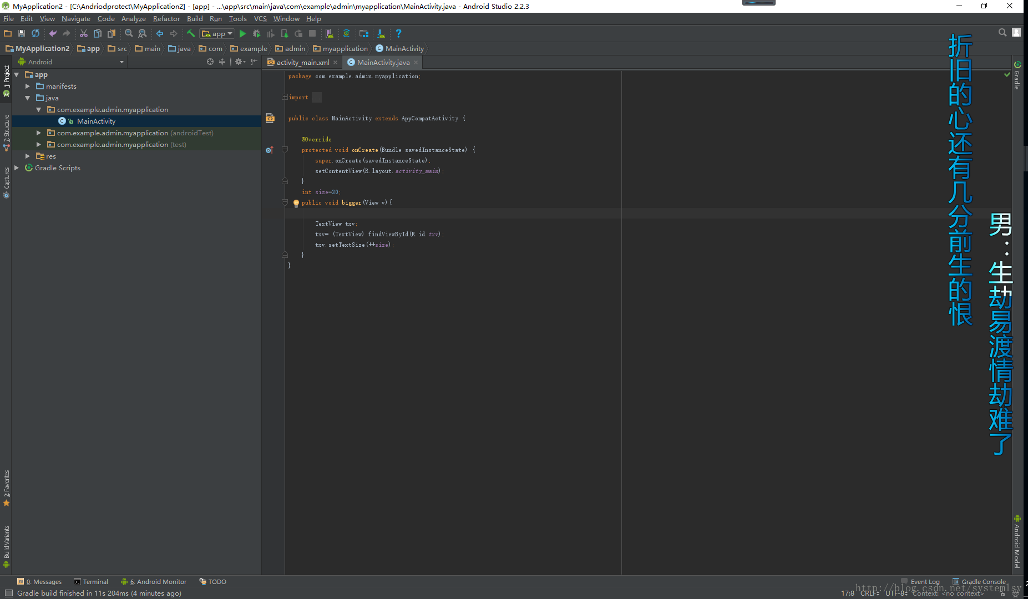Open the Refactor menu
Image resolution: width=1028 pixels, height=599 pixels.
(166, 19)
